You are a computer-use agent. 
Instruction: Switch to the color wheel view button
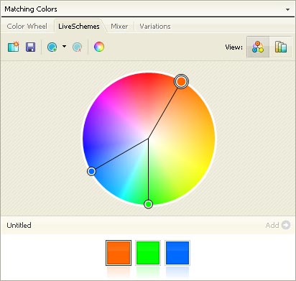point(258,47)
